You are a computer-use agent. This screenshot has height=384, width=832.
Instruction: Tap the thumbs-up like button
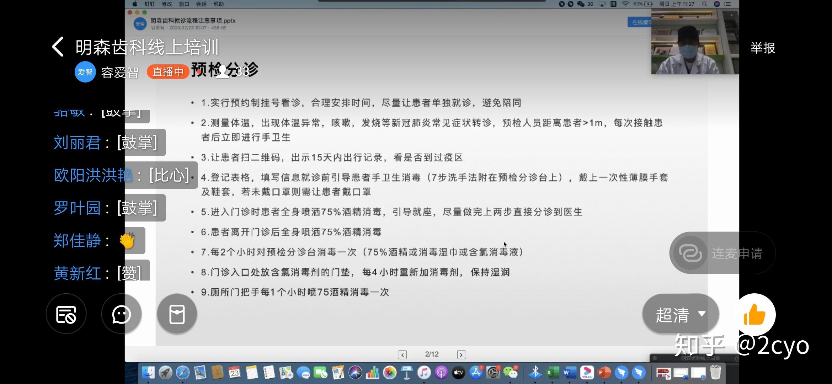(754, 315)
